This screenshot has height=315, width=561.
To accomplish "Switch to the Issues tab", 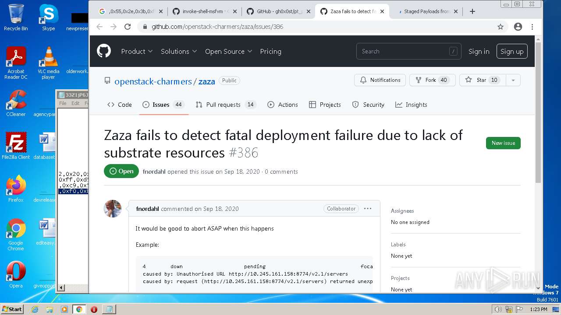I will [163, 105].
